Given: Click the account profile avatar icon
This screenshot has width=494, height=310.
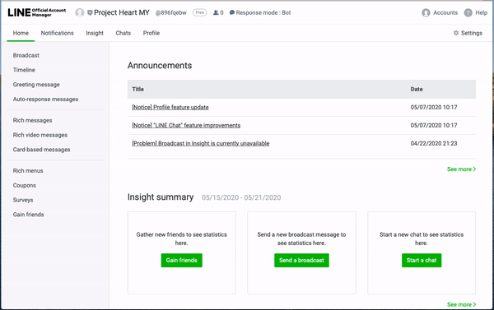Looking at the screenshot, I should click(80, 12).
